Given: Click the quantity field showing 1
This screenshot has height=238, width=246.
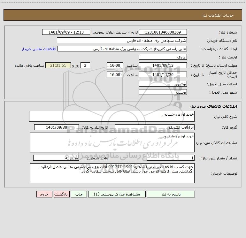Looking at the screenshot, I should 171,158.
